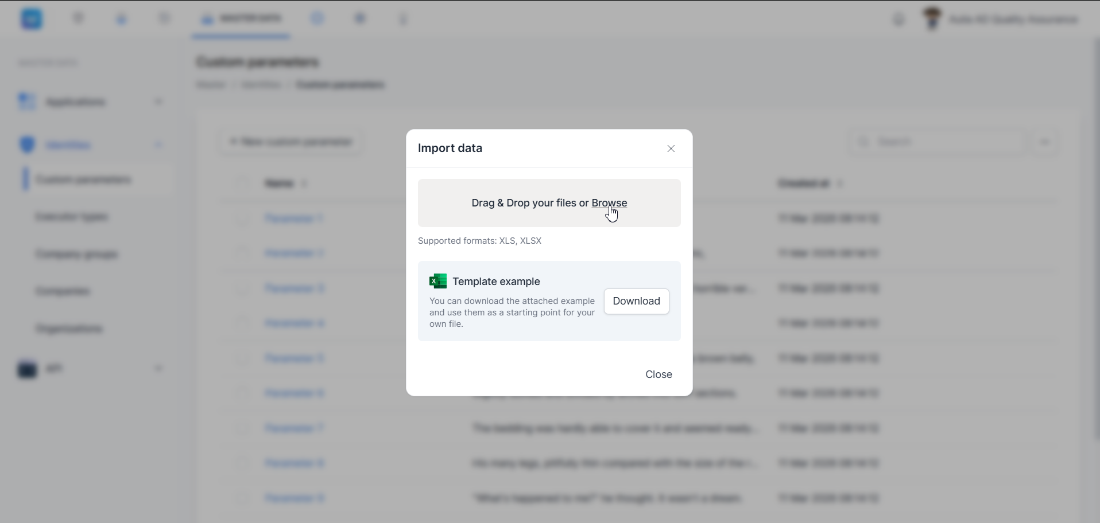This screenshot has width=1100, height=523.
Task: Click the notification bell icon
Action: click(x=898, y=19)
